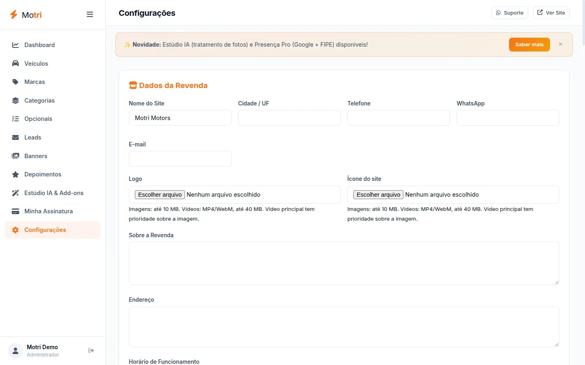Open the Leads page
The height and width of the screenshot is (365, 585).
coord(52,137)
